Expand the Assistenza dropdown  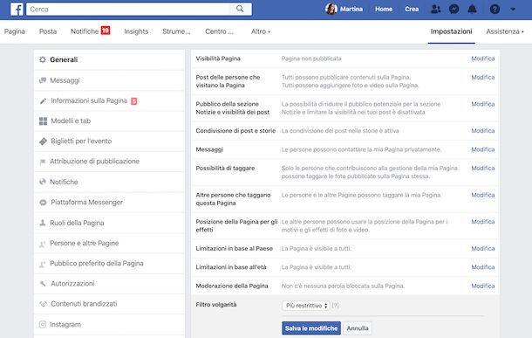[x=505, y=31]
